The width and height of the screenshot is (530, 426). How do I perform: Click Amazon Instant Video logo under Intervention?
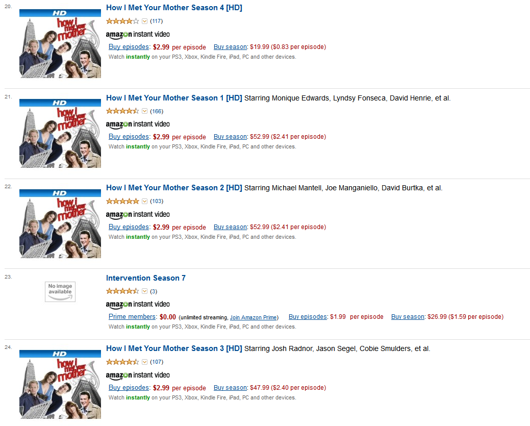pos(138,304)
